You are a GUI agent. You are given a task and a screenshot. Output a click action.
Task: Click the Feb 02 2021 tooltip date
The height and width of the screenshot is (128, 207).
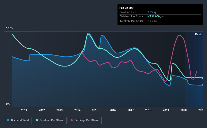pos(127,8)
